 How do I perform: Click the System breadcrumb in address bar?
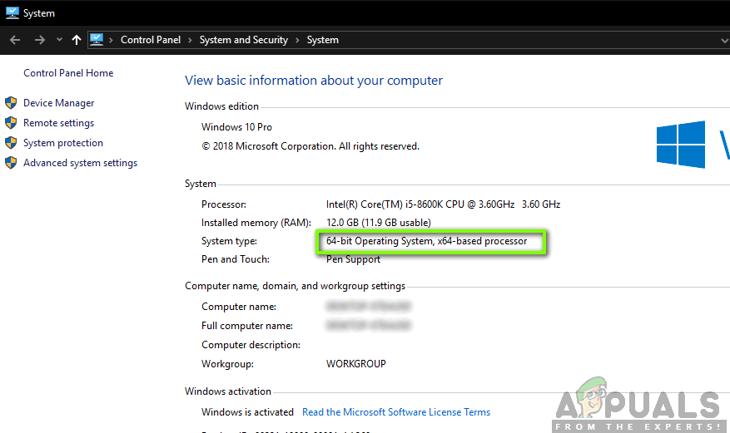[322, 40]
